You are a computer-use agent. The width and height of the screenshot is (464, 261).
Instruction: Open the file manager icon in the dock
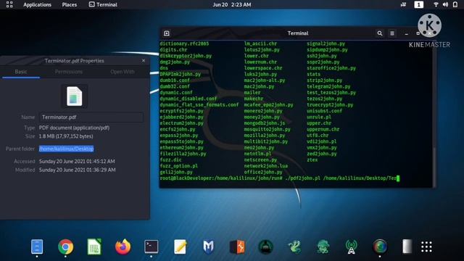coord(37,246)
